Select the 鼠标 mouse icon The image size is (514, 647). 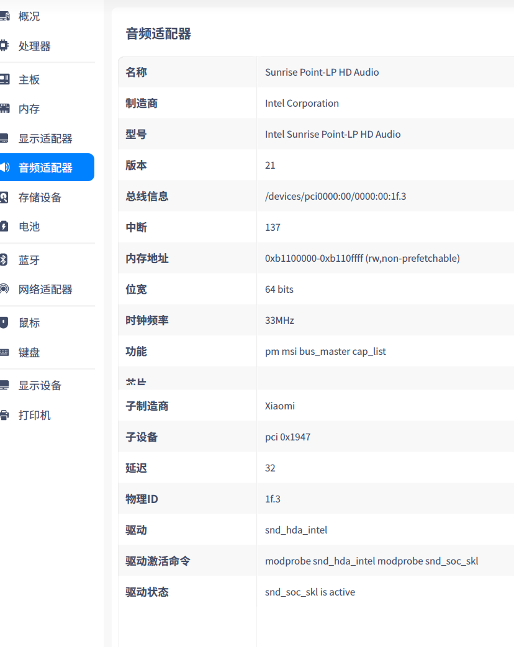tap(4, 323)
